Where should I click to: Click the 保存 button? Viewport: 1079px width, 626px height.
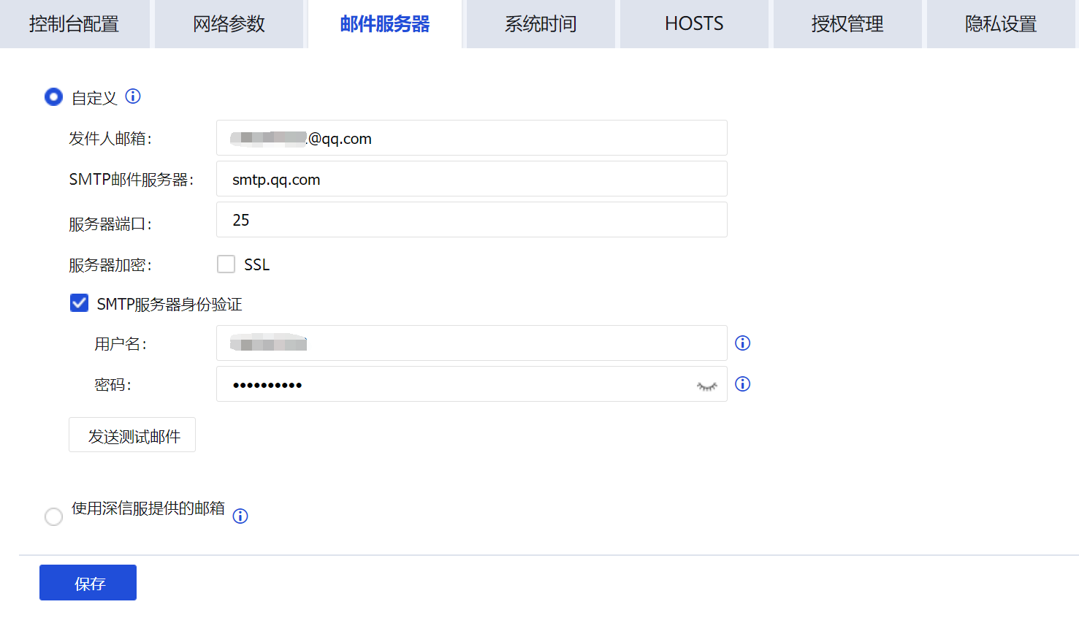(x=88, y=583)
